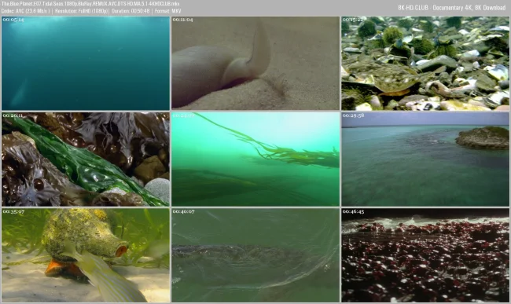Select the seaweed close-up thumbnail at 00:20:11
The width and height of the screenshot is (511, 304).
tap(86, 159)
